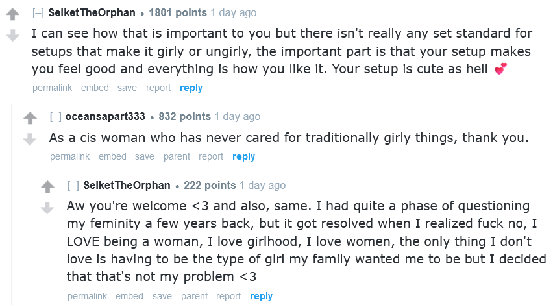The image size is (553, 305).
Task: Save oceansapart333's comment
Action: 145,156
